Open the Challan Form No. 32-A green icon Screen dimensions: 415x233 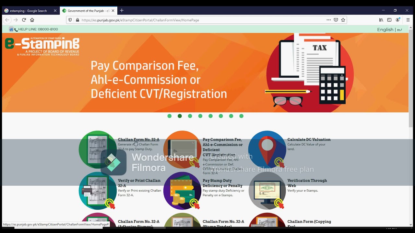tap(98, 150)
